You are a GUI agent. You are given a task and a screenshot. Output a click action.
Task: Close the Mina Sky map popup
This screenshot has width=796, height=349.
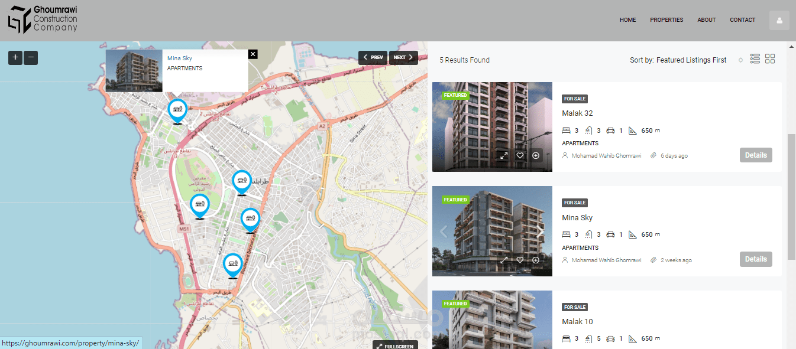click(253, 54)
